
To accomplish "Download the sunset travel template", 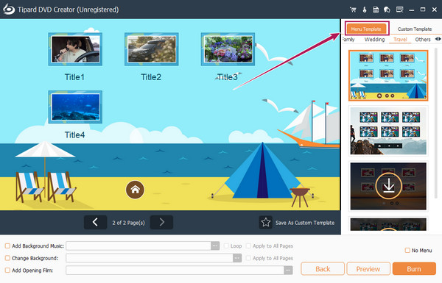I will click(388, 186).
